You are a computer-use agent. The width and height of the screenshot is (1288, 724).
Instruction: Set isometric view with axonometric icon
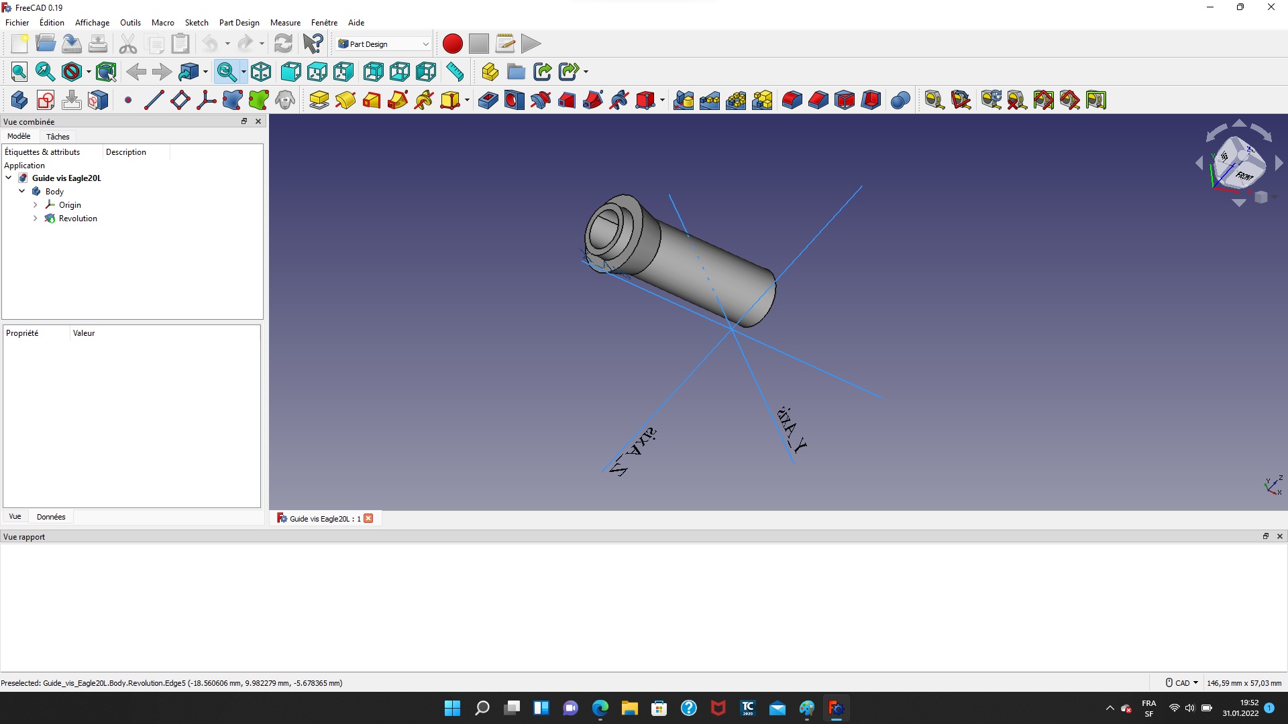click(x=261, y=72)
